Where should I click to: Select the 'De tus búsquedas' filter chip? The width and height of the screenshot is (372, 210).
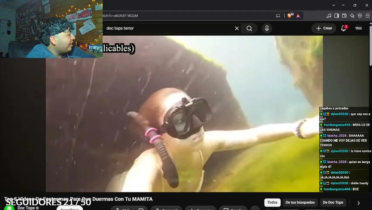[300, 202]
